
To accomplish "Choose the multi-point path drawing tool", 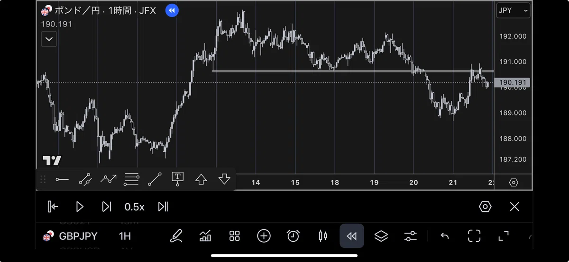I will pyautogui.click(x=108, y=179).
